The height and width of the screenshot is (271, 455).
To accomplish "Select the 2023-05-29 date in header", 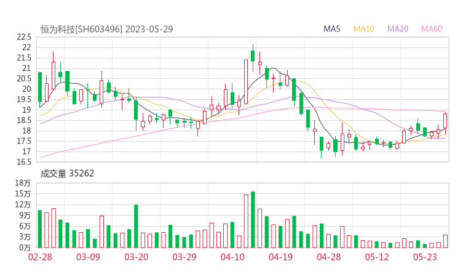I will click(x=150, y=29).
